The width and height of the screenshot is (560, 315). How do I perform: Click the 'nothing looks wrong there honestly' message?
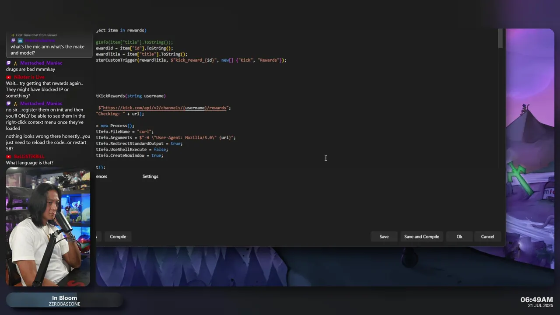(x=48, y=142)
